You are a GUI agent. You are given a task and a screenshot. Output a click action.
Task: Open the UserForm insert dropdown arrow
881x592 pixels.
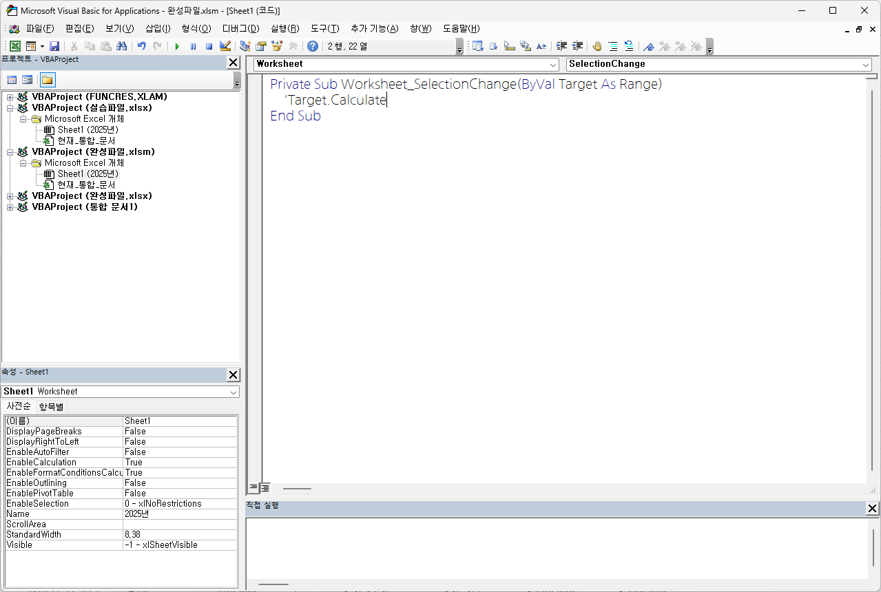41,46
